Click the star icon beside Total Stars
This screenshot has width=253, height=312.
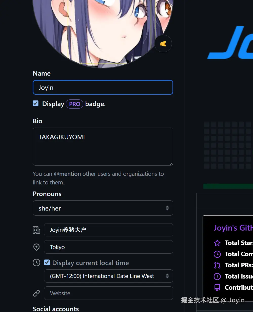click(217, 243)
